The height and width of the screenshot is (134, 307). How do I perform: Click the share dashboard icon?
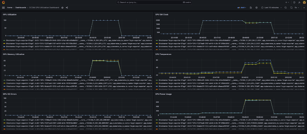(x=67, y=7)
